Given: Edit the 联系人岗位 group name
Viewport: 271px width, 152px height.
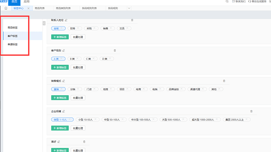Looking at the screenshot, I should [x=66, y=20].
